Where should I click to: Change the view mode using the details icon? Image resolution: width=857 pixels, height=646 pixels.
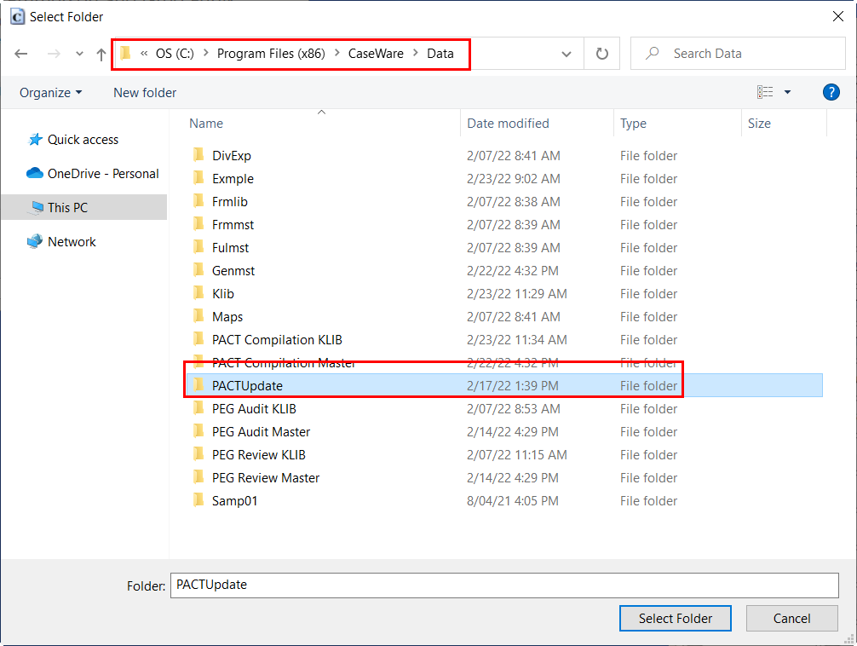[764, 91]
